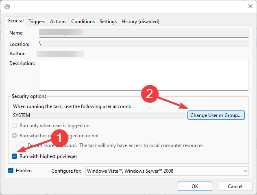Click inside the Description text box

pyautogui.click(x=144, y=75)
